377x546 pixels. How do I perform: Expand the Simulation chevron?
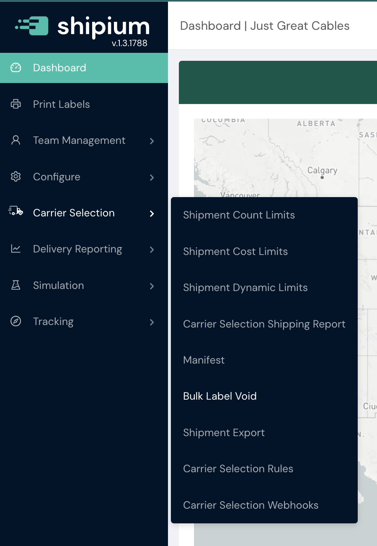pos(152,286)
